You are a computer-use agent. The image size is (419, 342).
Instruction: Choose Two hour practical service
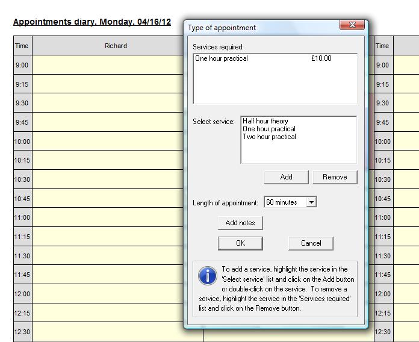pyautogui.click(x=269, y=137)
